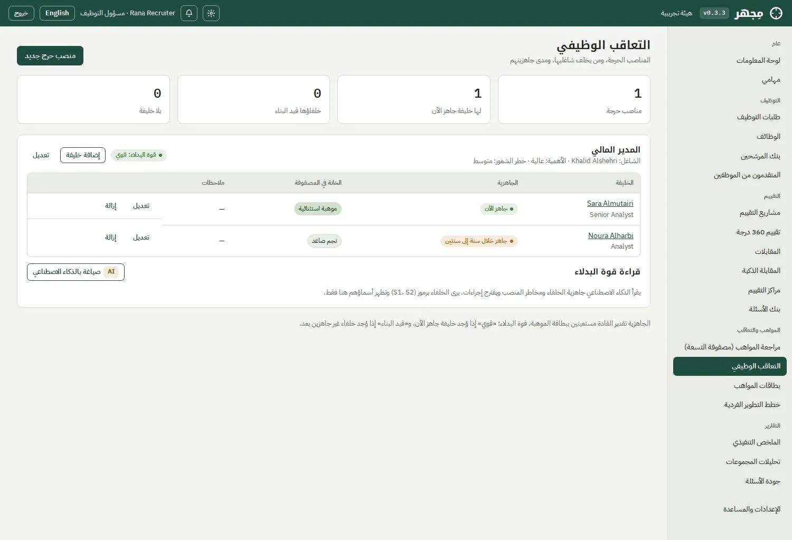Open بنك المرشحين page
The width and height of the screenshot is (792, 540).
coord(730,156)
